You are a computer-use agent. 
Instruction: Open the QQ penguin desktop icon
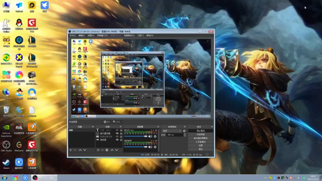click(x=19, y=24)
